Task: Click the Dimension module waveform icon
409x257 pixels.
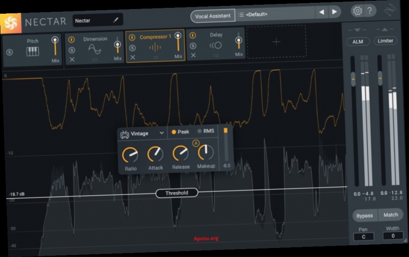Action: coord(95,50)
